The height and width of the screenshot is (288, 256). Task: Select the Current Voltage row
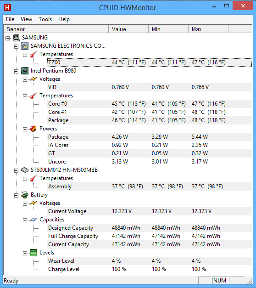150,211
